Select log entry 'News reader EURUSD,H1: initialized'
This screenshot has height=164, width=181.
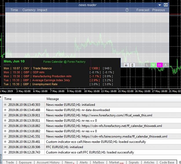(x=92, y=105)
